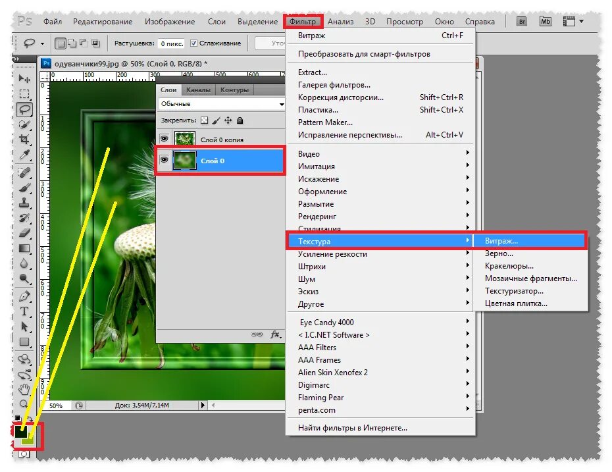Switch to the Контуры tab
The height and width of the screenshot is (472, 612).
coord(234,90)
